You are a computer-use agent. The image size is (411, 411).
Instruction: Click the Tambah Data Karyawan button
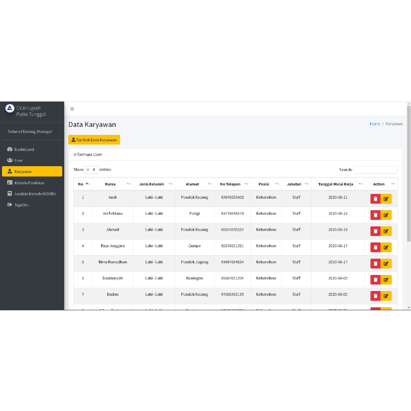click(x=94, y=140)
